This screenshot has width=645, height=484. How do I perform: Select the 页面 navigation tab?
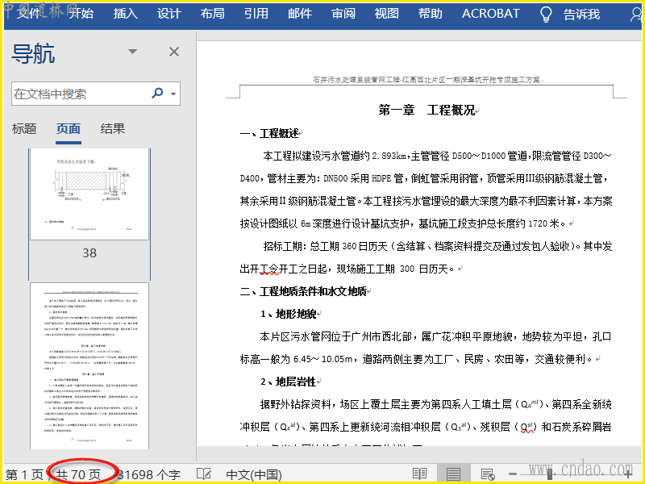(69, 129)
